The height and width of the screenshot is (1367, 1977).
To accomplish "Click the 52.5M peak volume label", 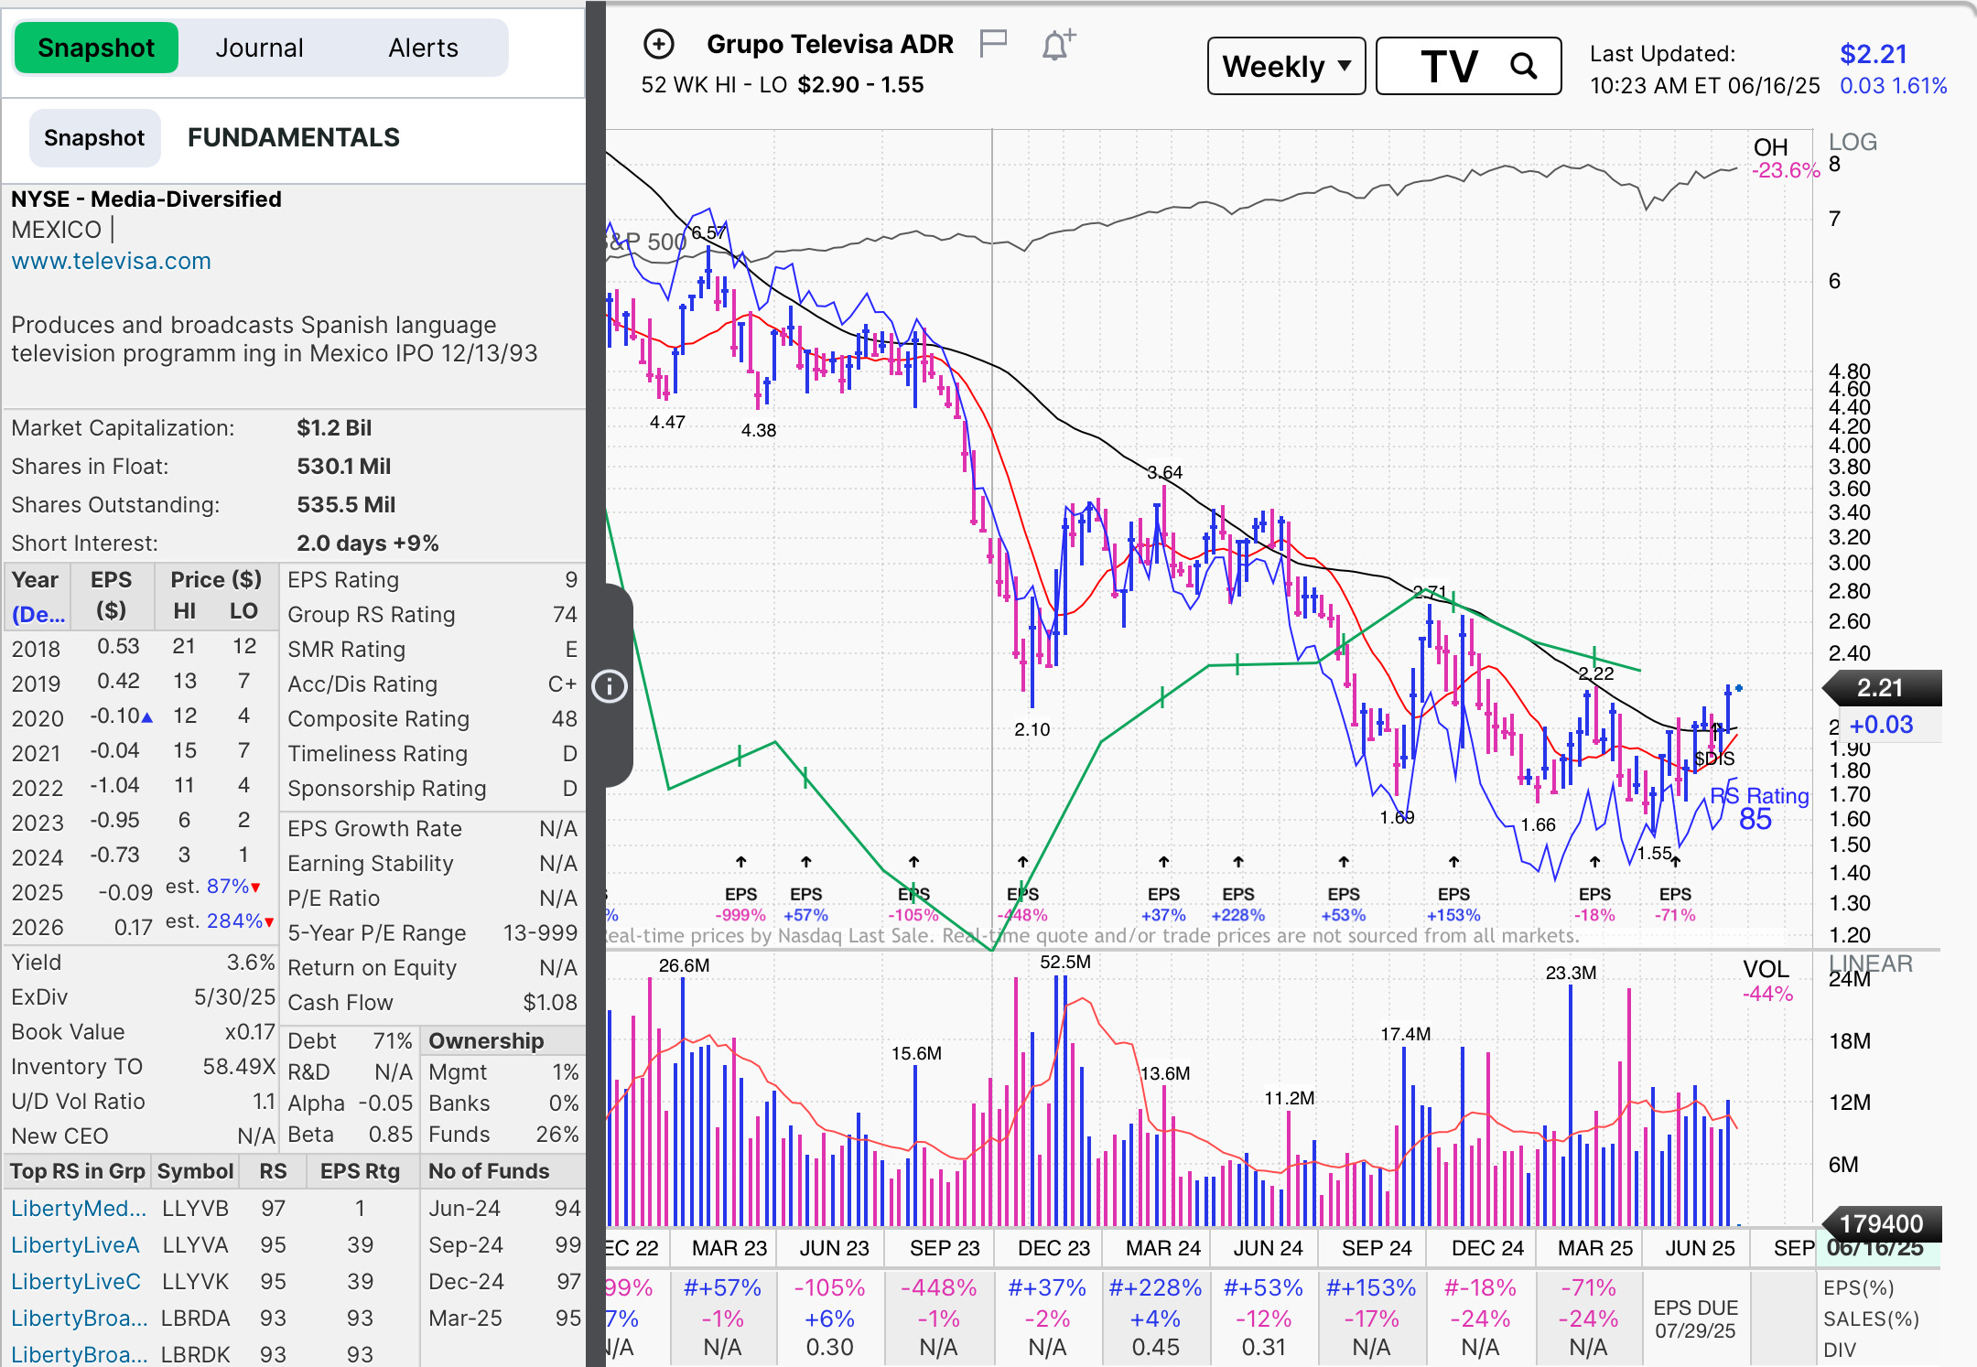I will tap(1065, 962).
